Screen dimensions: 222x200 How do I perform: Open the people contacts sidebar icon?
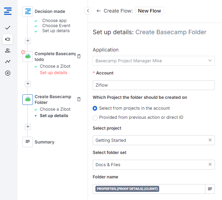click(7, 50)
